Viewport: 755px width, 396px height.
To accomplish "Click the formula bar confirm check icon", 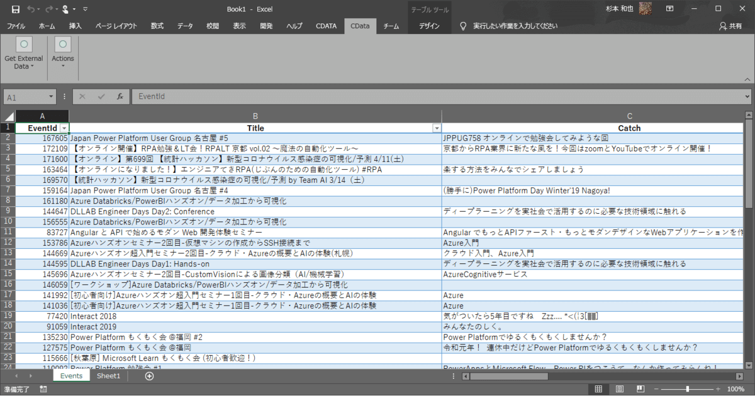I will (x=101, y=97).
